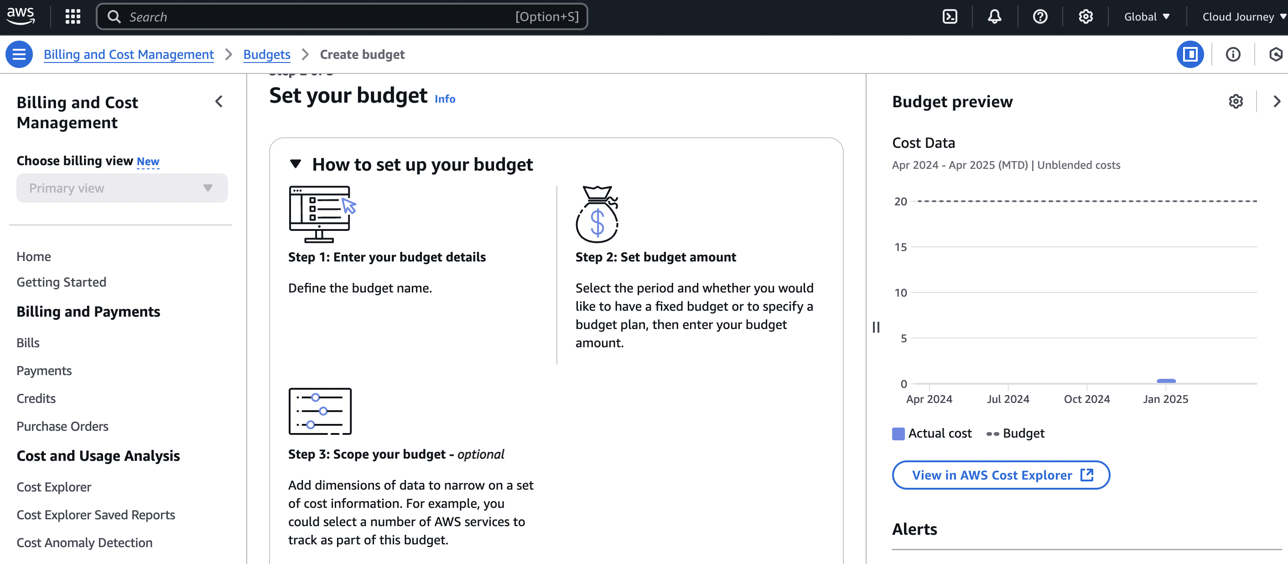The width and height of the screenshot is (1288, 564).
Task: Click 'Step 2: Set budget amount' heading
Action: click(655, 257)
